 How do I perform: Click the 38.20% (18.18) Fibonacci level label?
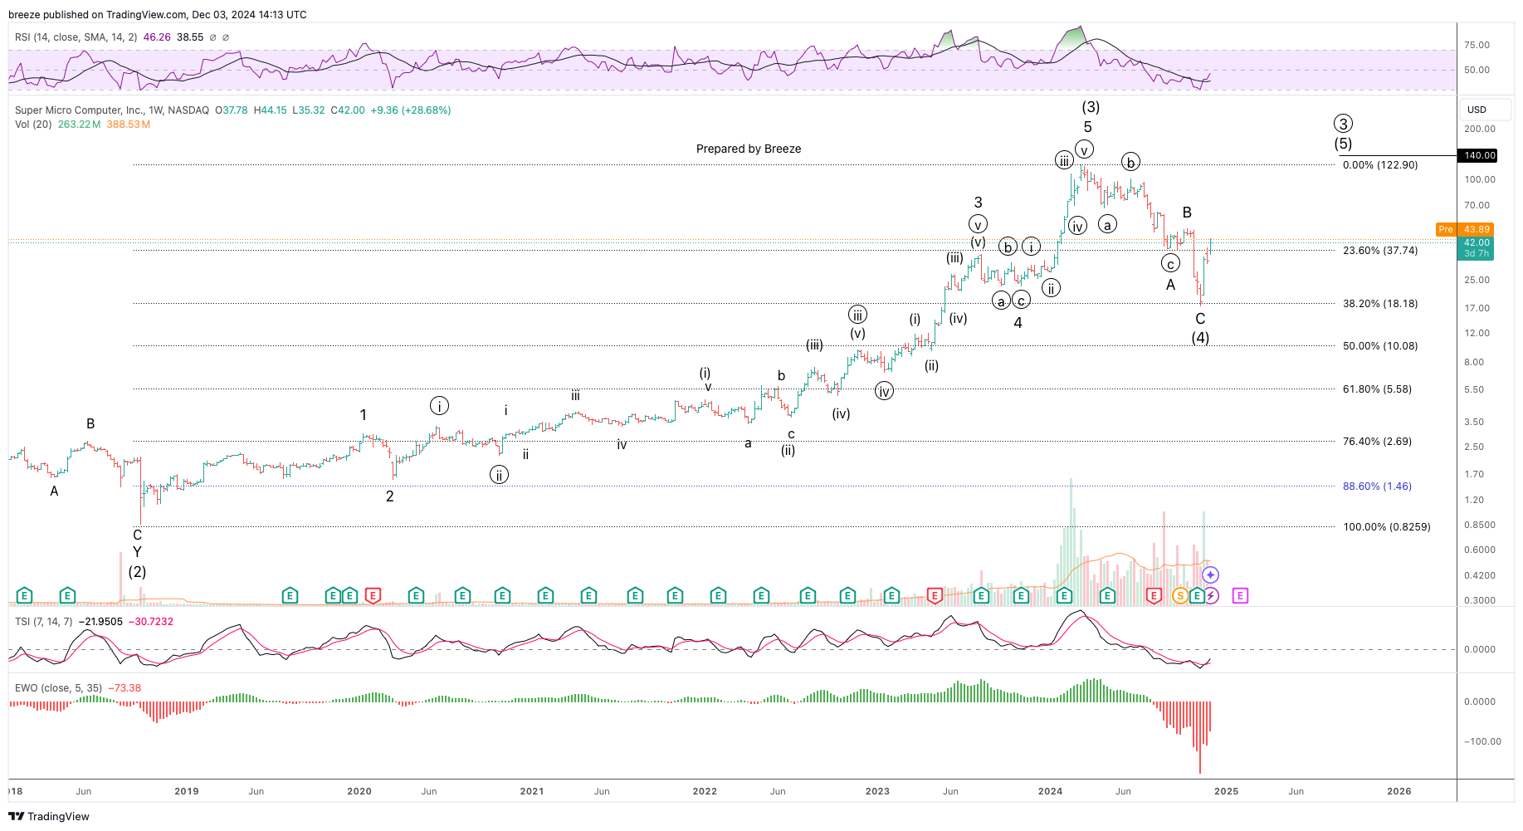(1380, 304)
